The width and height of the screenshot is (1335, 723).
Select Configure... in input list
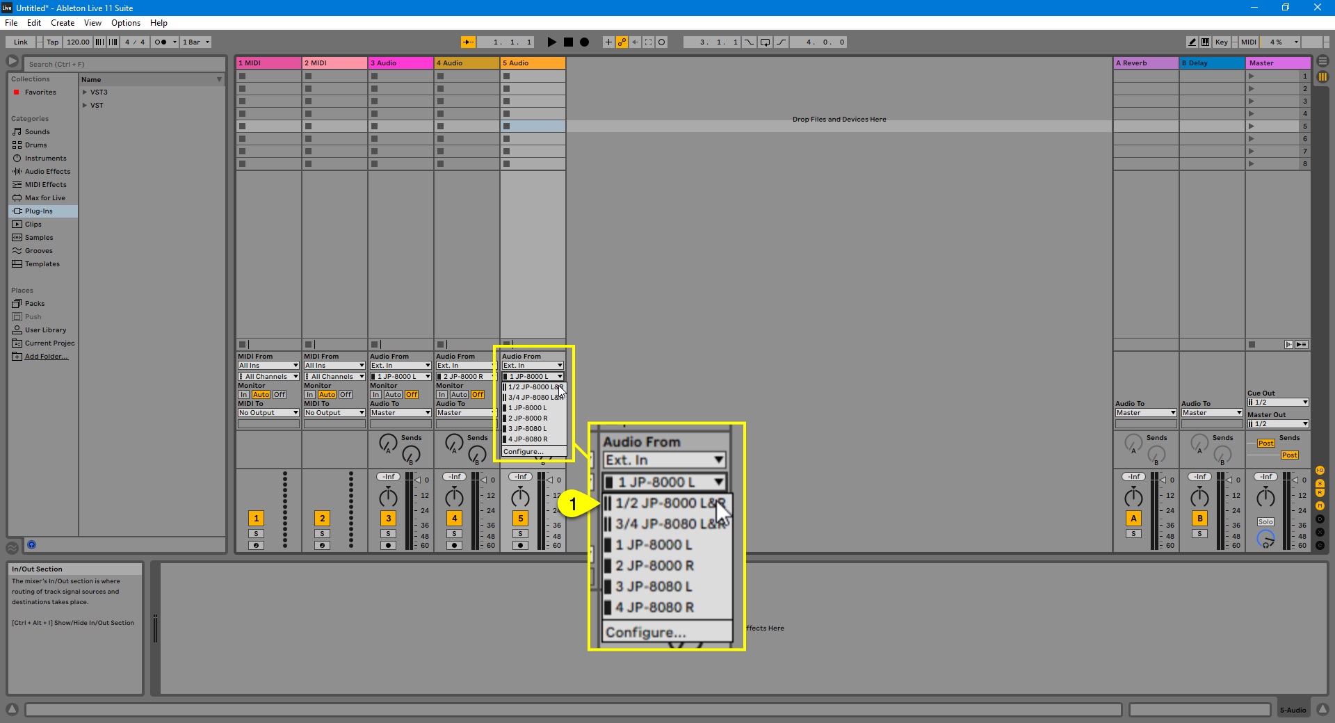[x=534, y=452]
